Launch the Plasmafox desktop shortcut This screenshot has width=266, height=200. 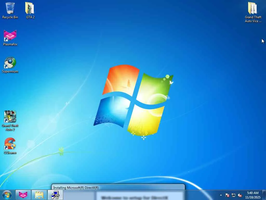point(10,38)
